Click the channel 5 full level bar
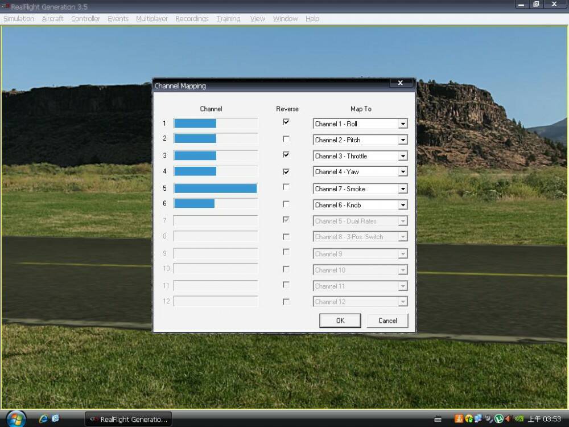Screen dimensions: 569x427 click(x=216, y=188)
